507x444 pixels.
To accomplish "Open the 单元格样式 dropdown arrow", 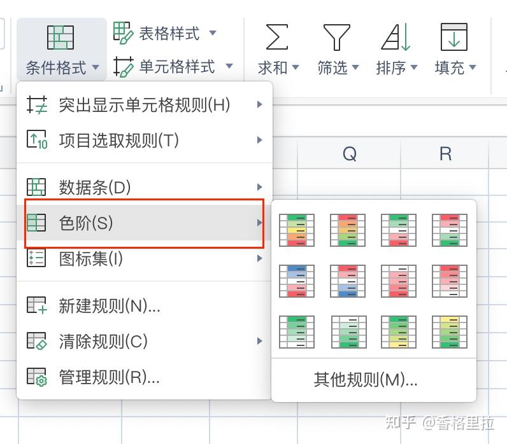I will [229, 66].
